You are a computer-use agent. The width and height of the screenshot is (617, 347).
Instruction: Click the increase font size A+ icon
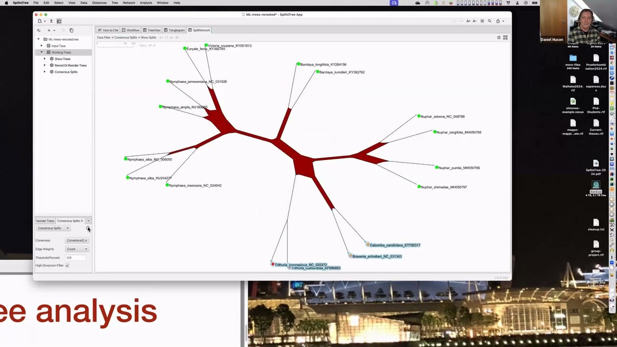[468, 21]
